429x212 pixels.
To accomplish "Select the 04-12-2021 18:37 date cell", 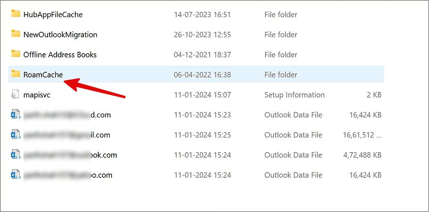I will click(202, 55).
